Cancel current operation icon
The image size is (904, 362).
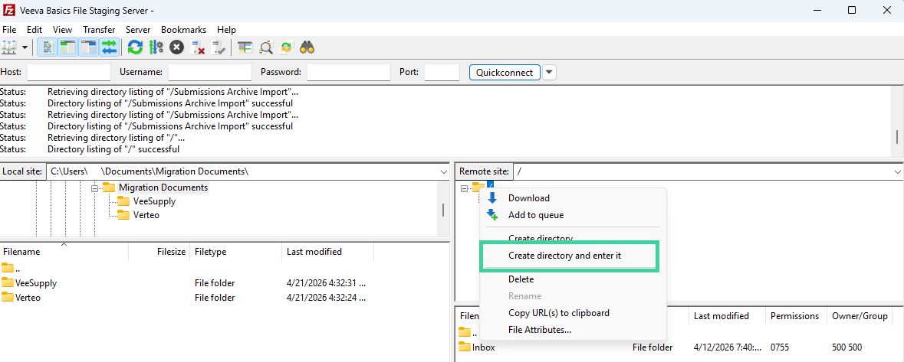(x=176, y=47)
